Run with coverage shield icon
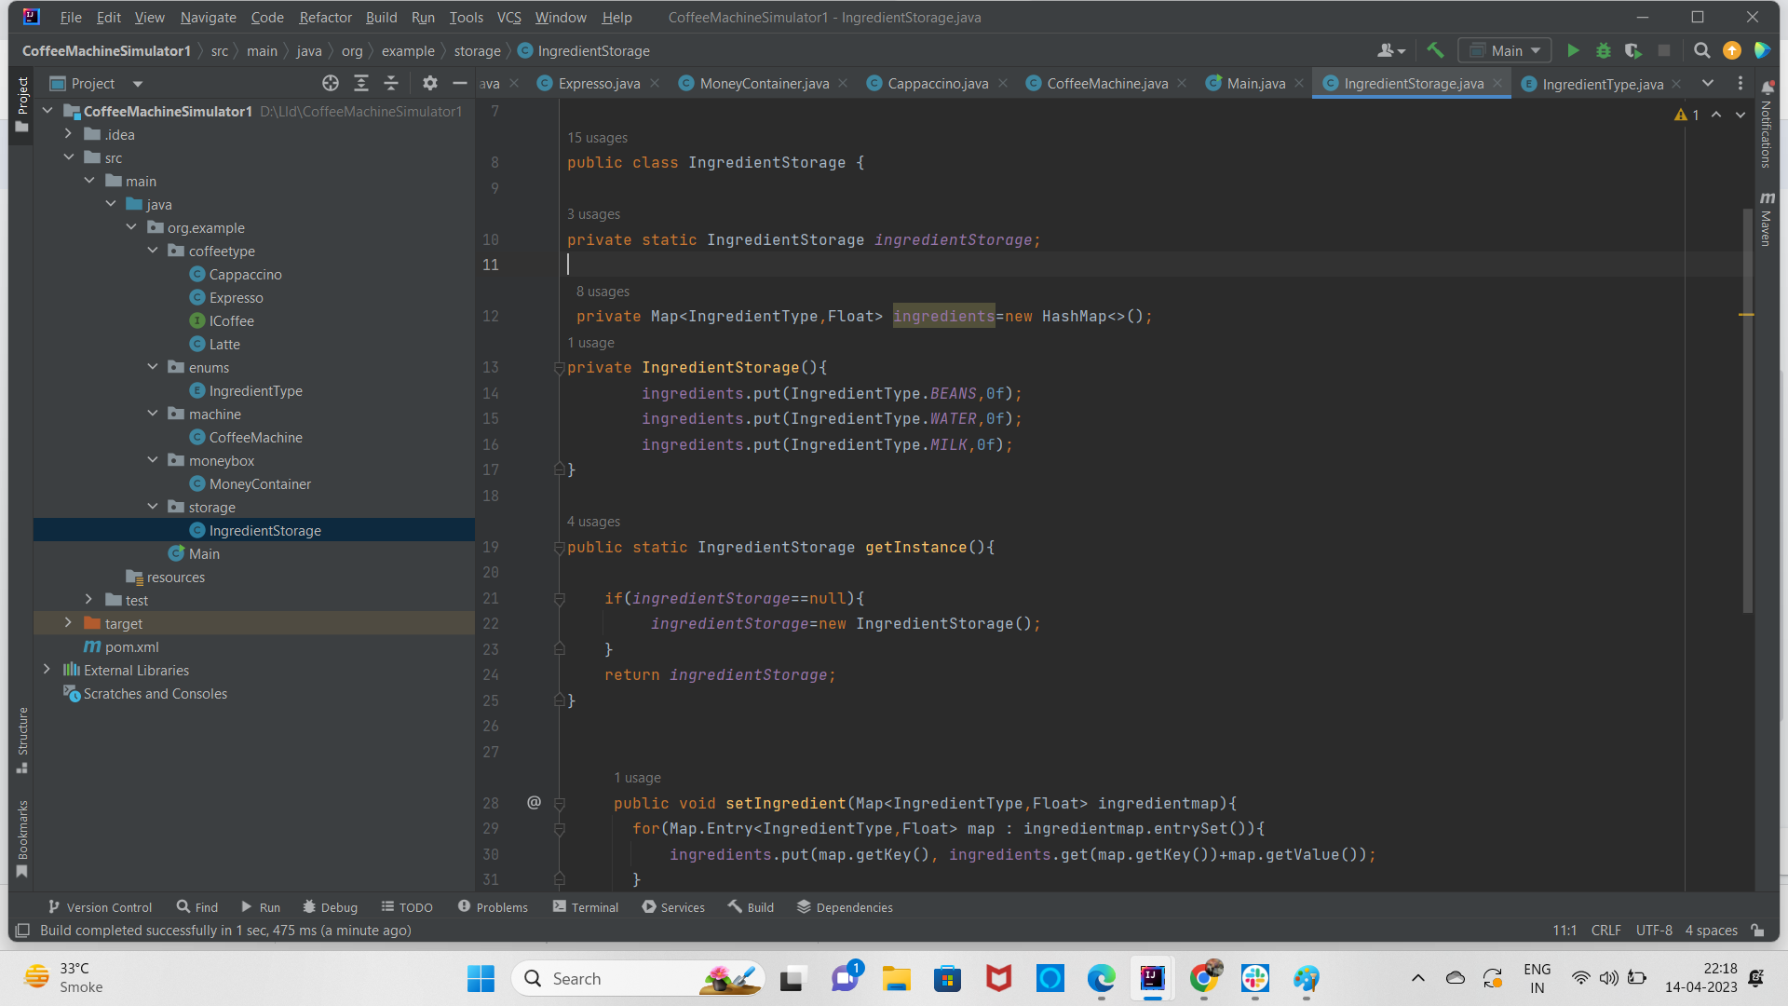This screenshot has width=1788, height=1006. coord(1633,51)
